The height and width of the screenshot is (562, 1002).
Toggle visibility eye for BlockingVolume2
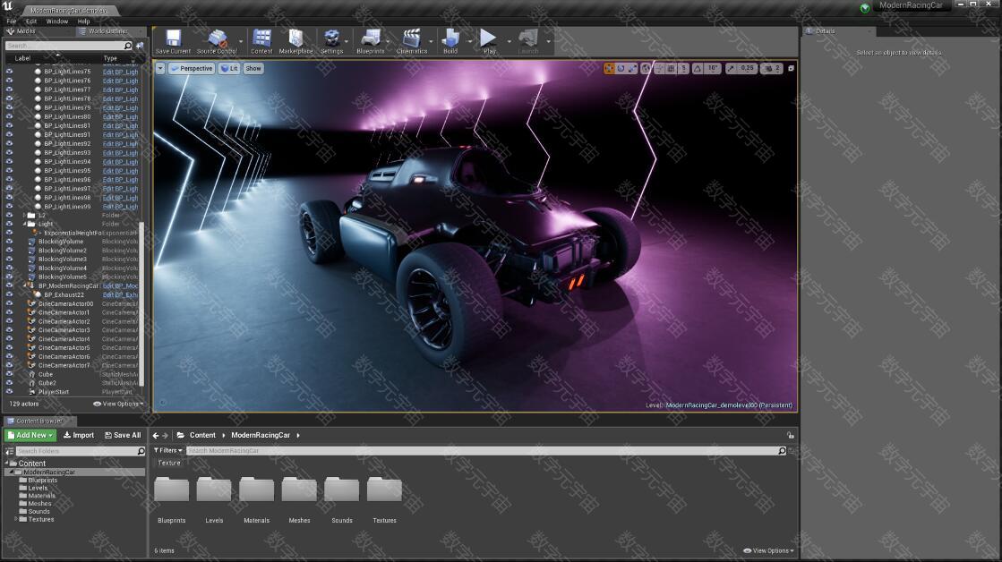tap(10, 251)
